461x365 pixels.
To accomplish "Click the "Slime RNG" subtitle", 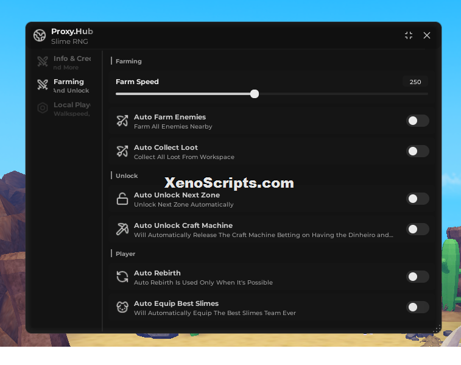I will coord(69,41).
